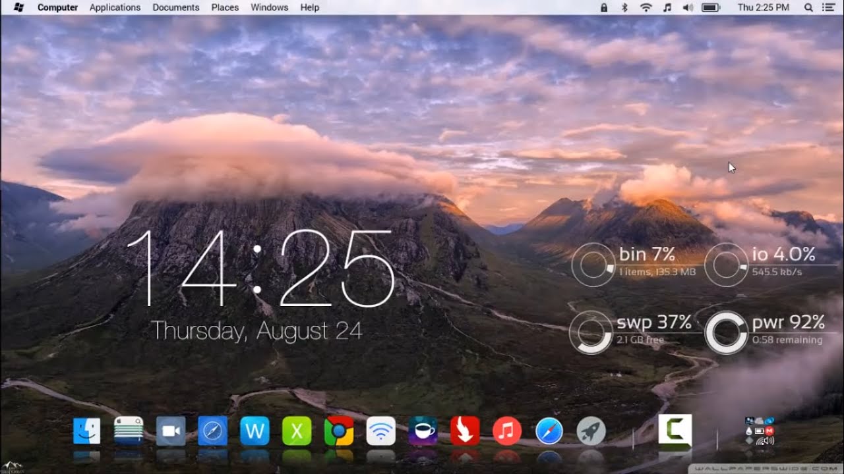Click the logo at menu bar start
The width and height of the screenshot is (844, 474).
pos(18,7)
